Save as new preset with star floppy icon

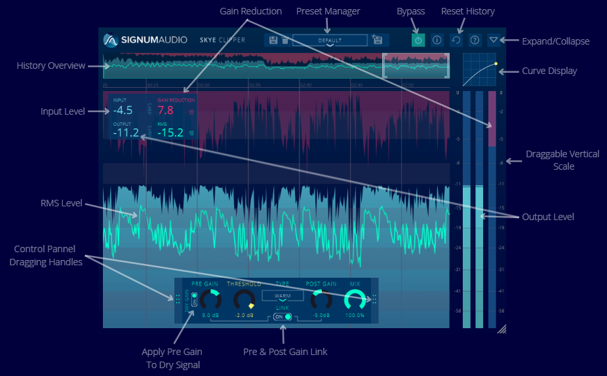[378, 40]
